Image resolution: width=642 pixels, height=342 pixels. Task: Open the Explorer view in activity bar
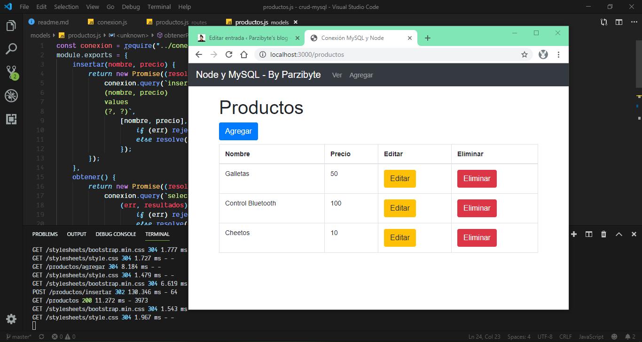[11, 26]
